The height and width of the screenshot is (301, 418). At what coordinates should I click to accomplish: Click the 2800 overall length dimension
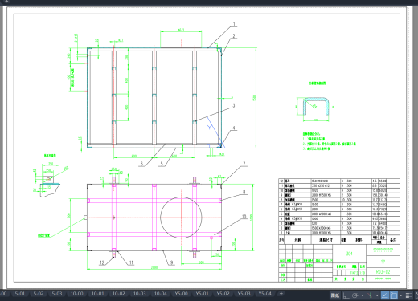(154, 267)
